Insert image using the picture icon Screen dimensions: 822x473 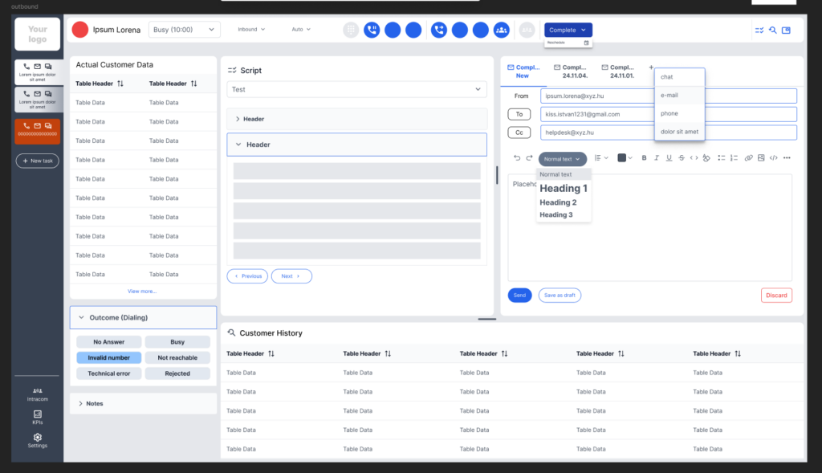coord(761,158)
